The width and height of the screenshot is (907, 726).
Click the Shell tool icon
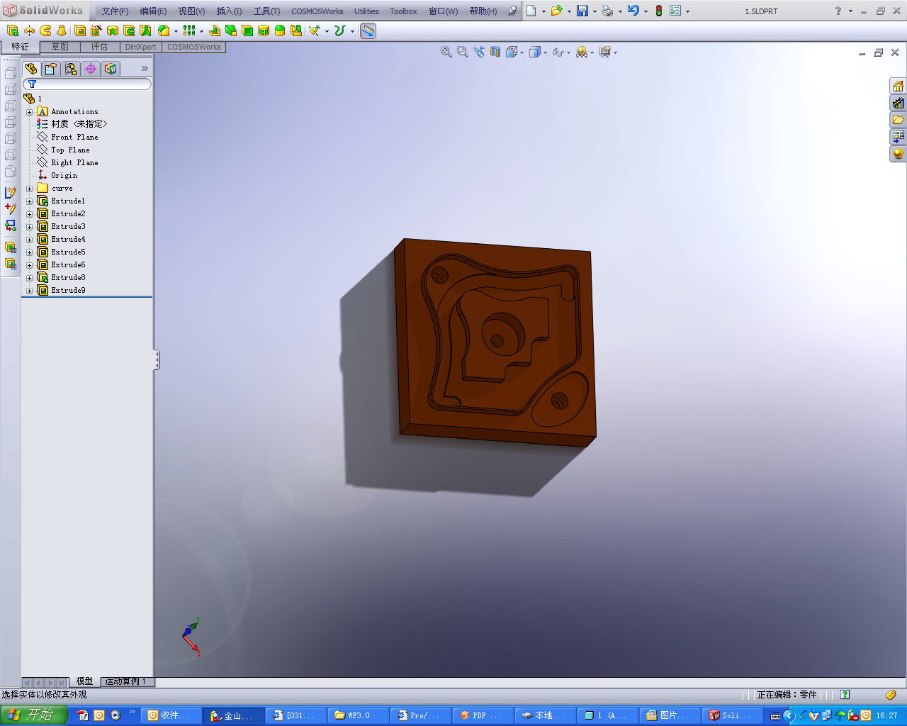coord(247,30)
